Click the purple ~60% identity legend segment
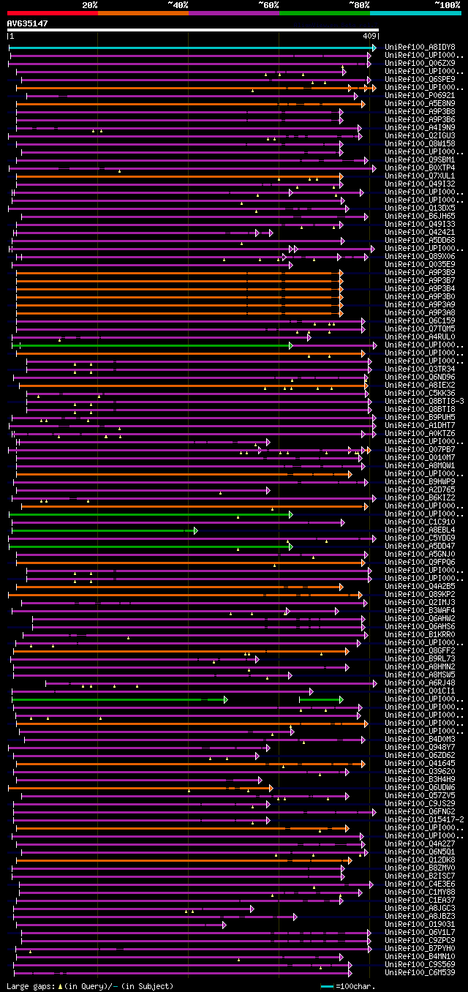The width and height of the screenshot is (468, 992). [234, 13]
